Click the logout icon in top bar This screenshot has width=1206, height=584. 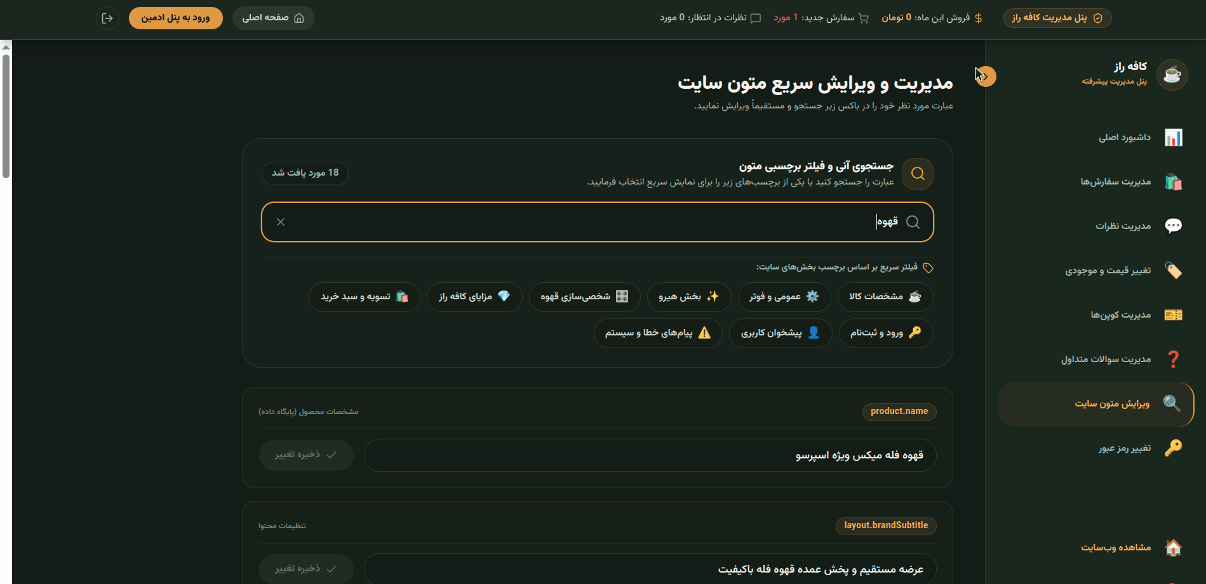tap(107, 18)
